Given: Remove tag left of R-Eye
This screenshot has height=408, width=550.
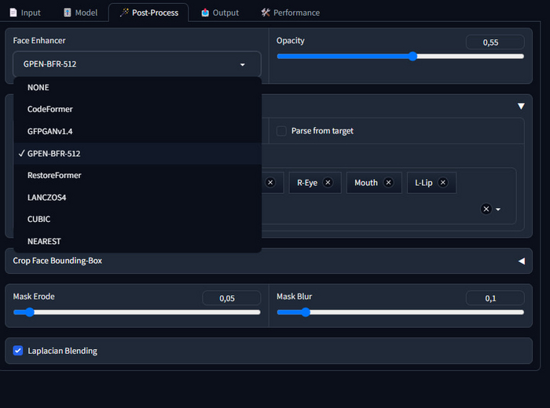Looking at the screenshot, I should (x=270, y=183).
